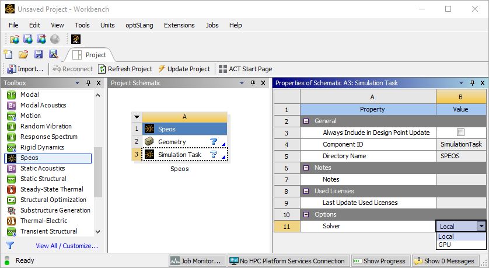Toggle Always Include in Design Point Update
The width and height of the screenshot is (489, 268).
pyautogui.click(x=460, y=133)
